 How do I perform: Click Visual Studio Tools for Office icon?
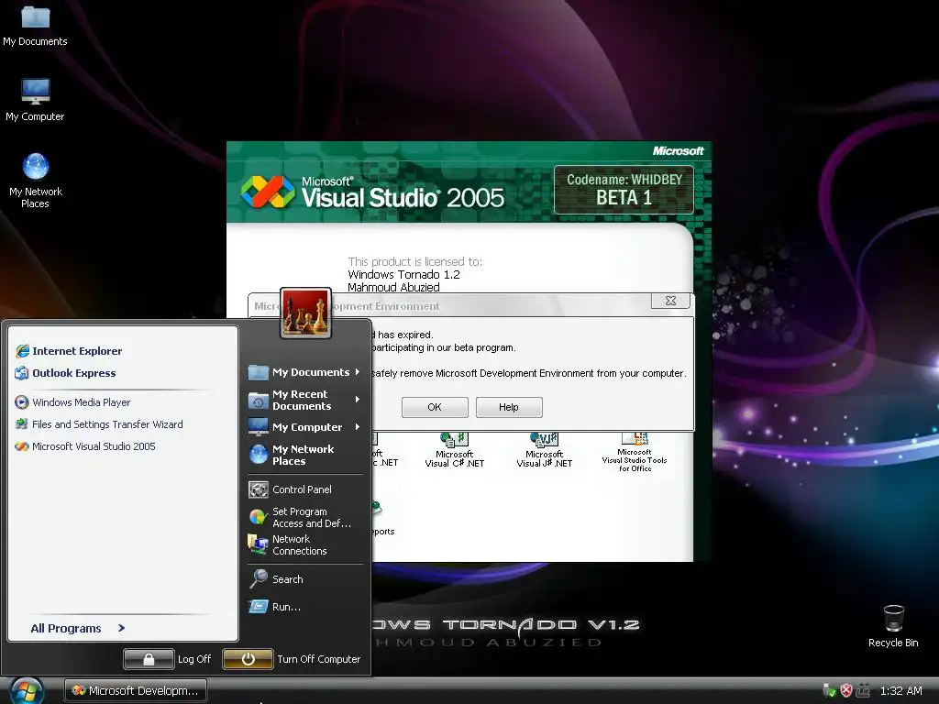click(635, 452)
